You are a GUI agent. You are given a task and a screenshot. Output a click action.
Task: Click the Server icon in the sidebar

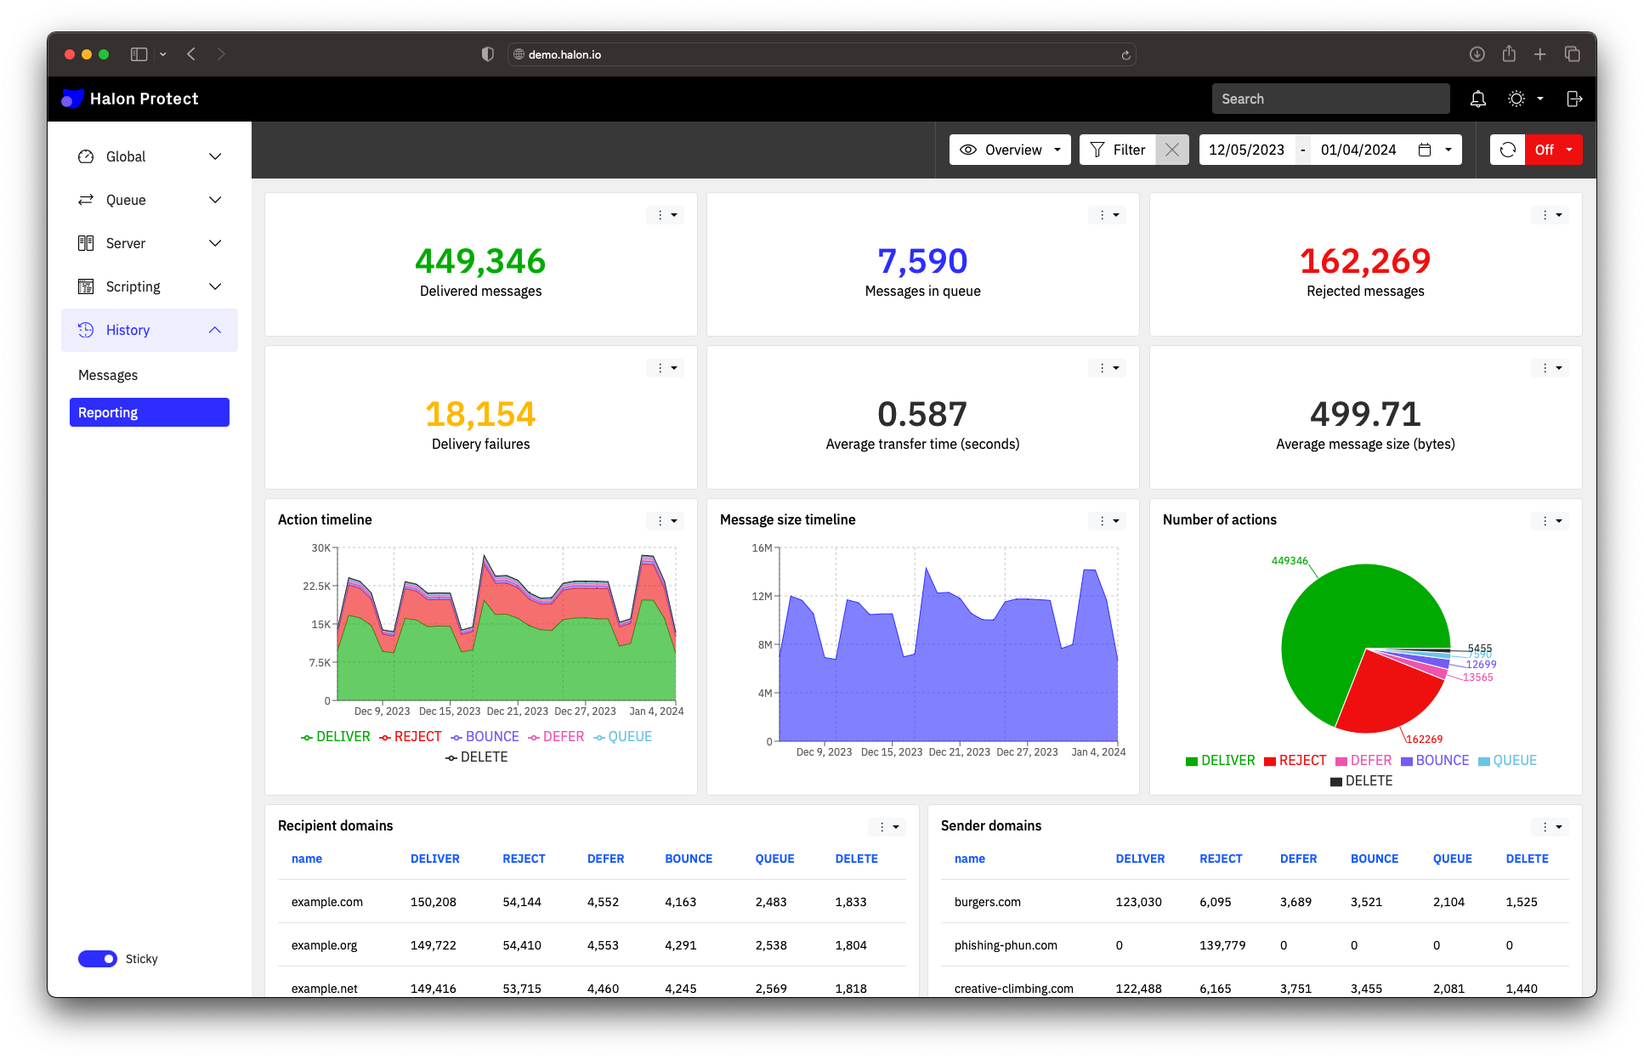click(86, 243)
